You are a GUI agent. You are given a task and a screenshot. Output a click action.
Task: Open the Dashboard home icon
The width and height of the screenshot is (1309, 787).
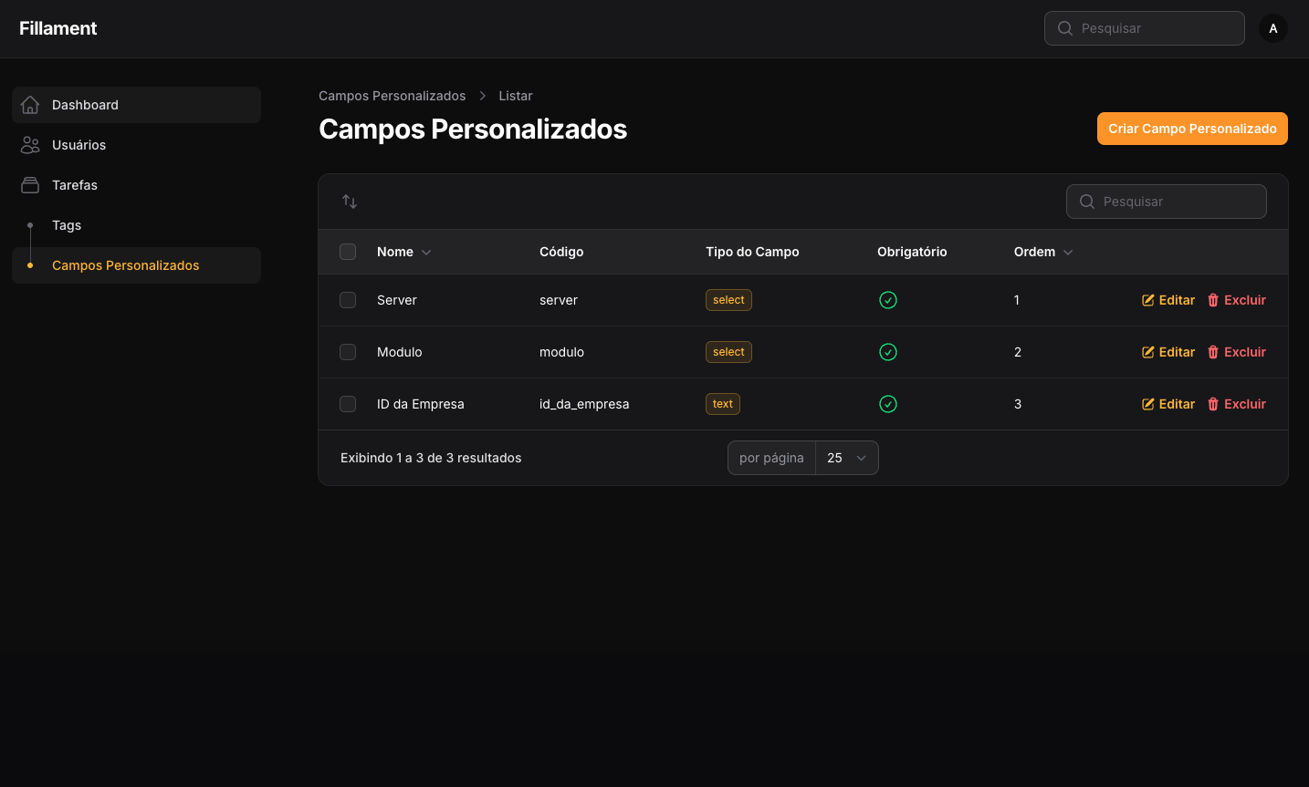(x=30, y=105)
